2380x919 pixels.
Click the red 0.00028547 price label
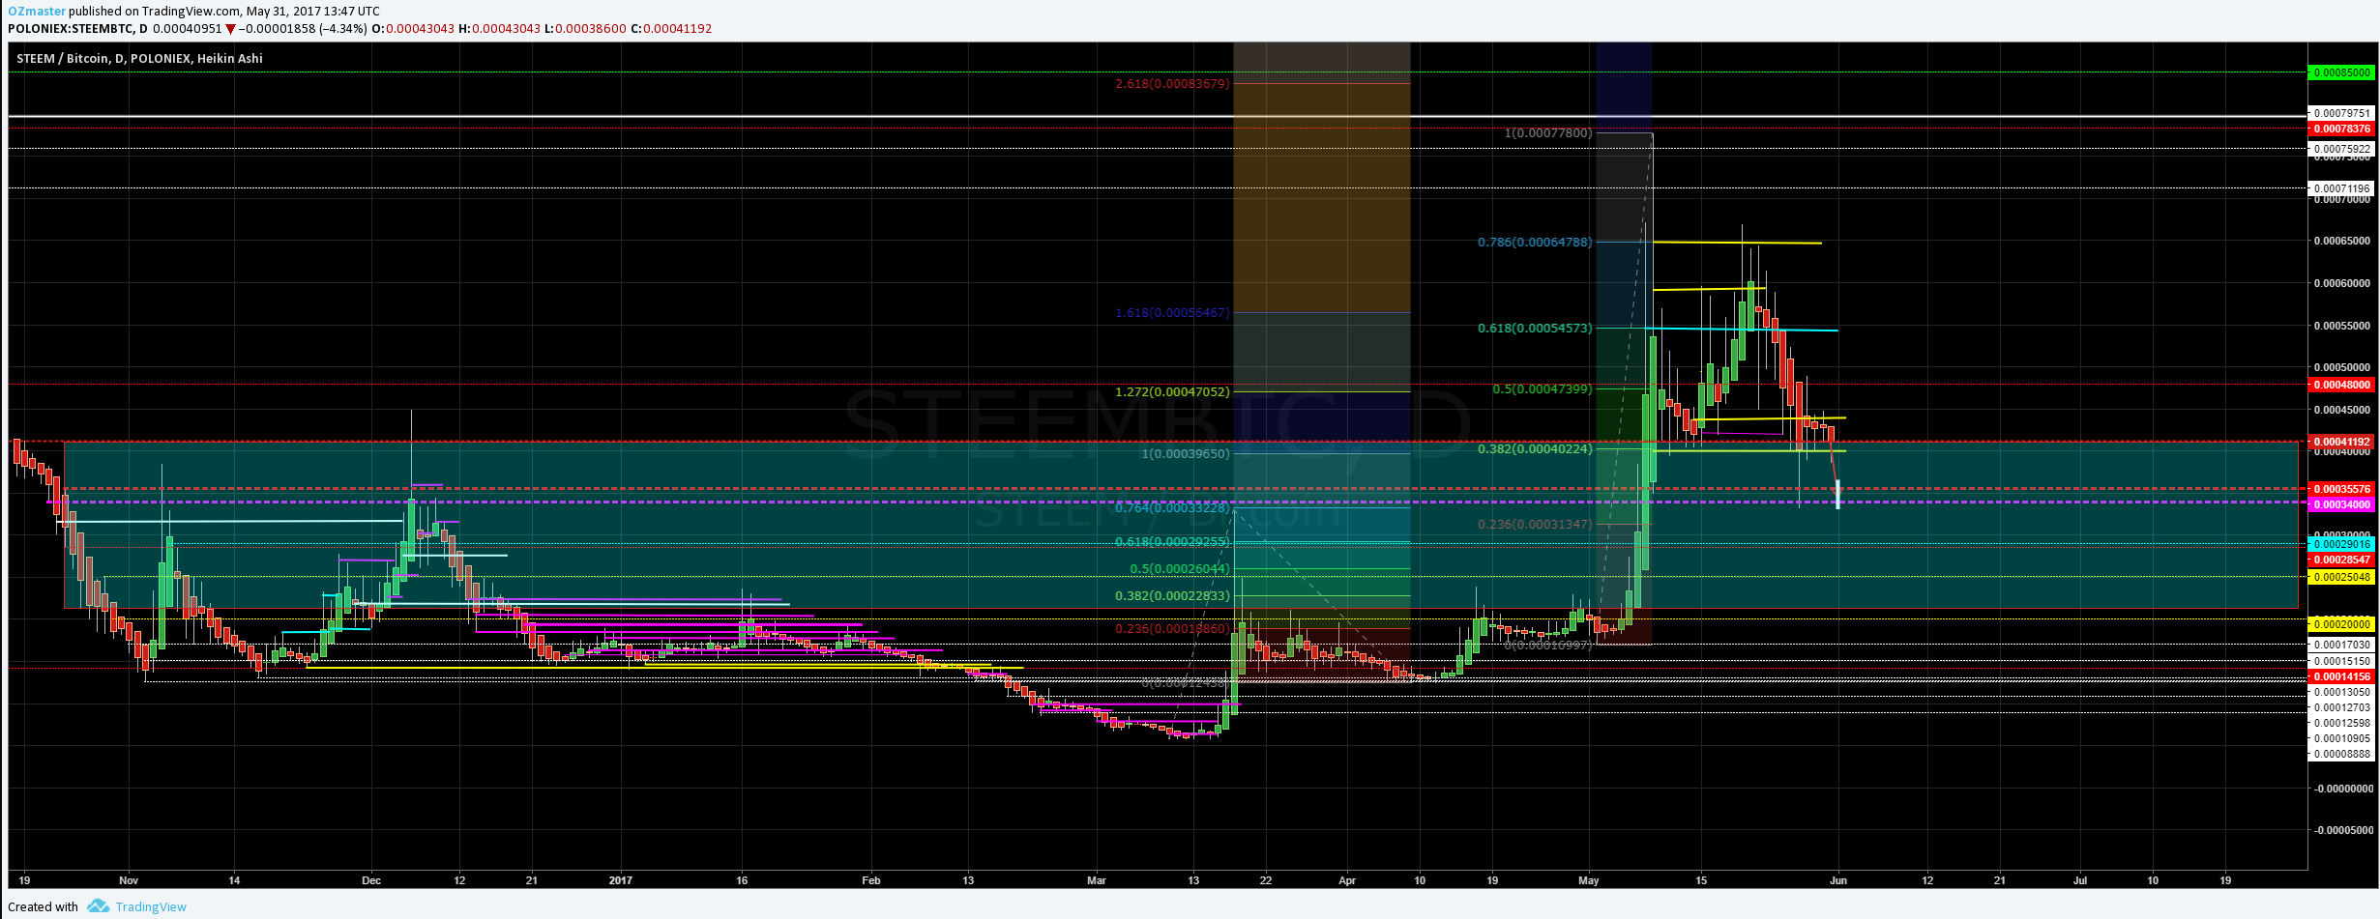coord(2342,560)
